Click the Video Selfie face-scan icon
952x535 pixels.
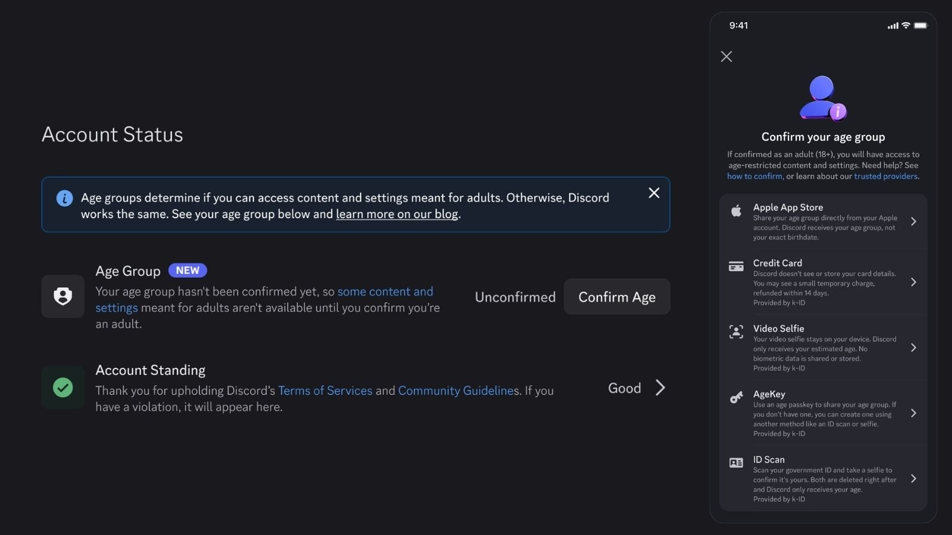736,332
